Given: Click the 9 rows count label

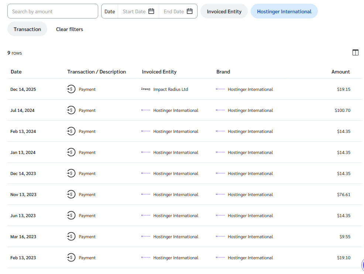Looking at the screenshot, I should [15, 53].
